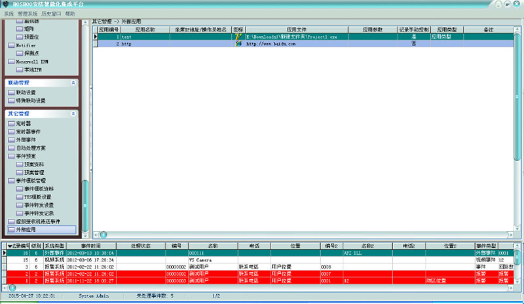Click the icon beside 虚拟接收机转送事件
Screen dimensions: 524x304
coord(11,221)
